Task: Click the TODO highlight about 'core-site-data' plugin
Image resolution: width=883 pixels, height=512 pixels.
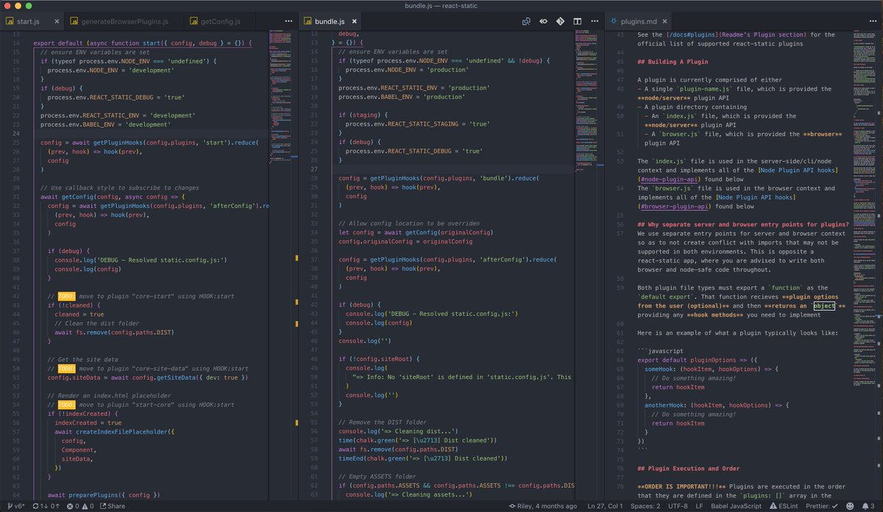Action: point(67,368)
